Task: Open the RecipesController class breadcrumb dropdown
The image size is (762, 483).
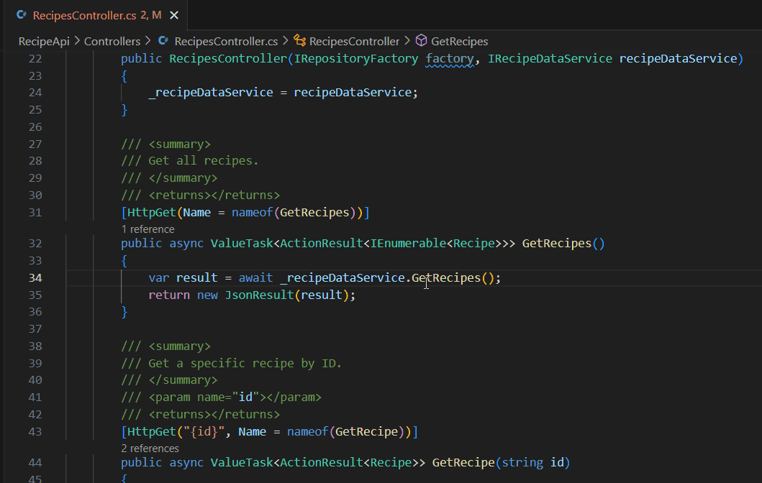Action: (354, 41)
